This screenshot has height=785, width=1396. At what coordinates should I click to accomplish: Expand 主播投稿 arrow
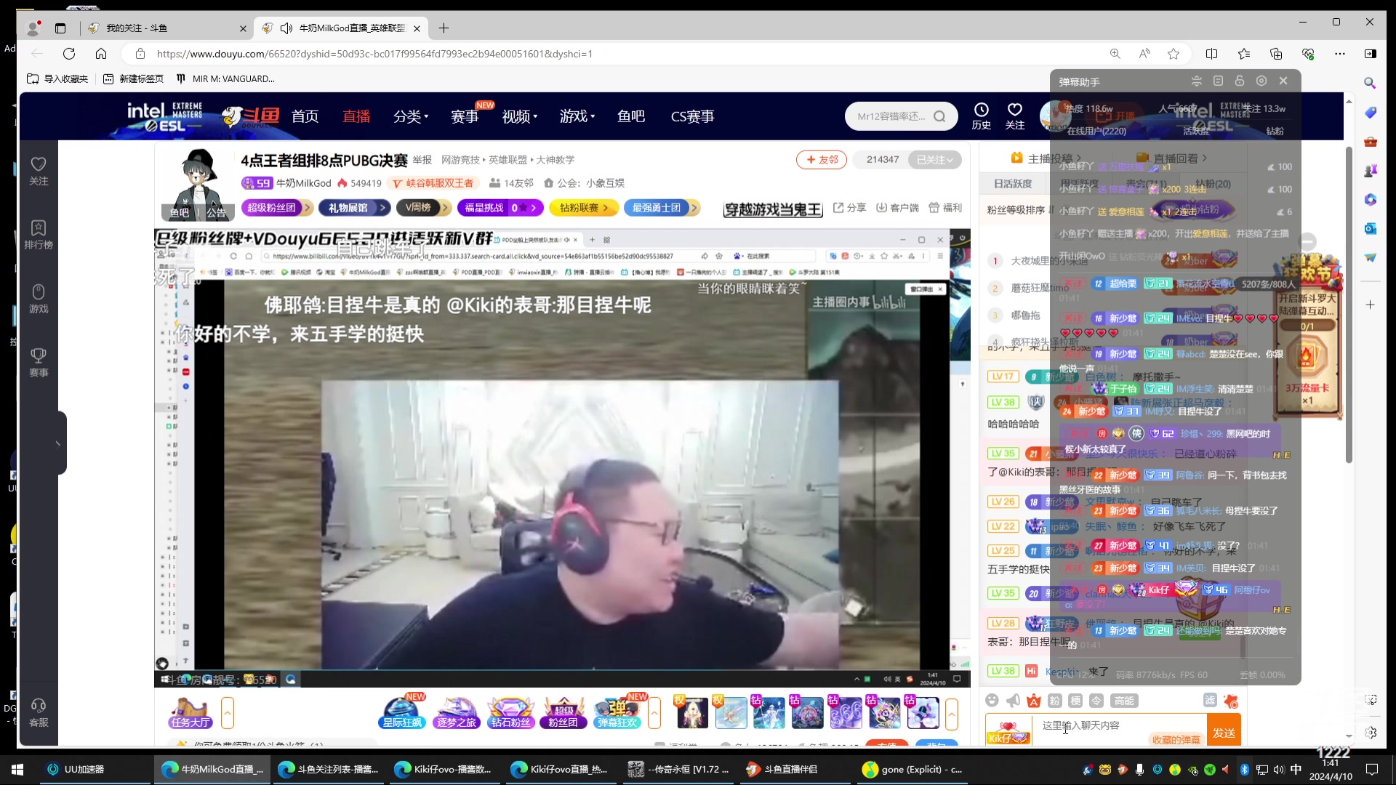point(1078,158)
